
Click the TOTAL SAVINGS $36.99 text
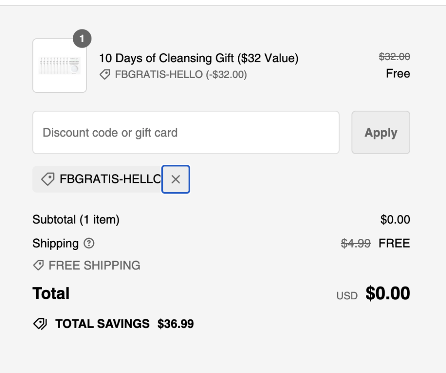pyautogui.click(x=125, y=324)
